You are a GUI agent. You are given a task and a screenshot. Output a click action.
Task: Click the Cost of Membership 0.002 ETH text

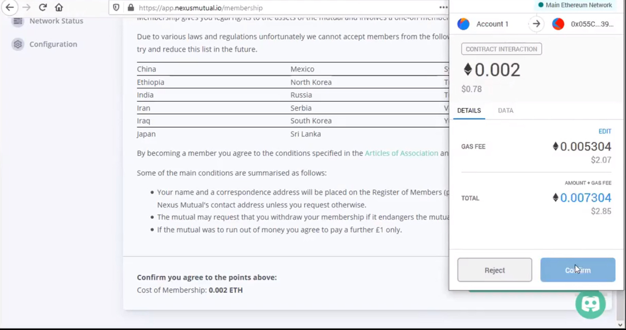click(190, 290)
